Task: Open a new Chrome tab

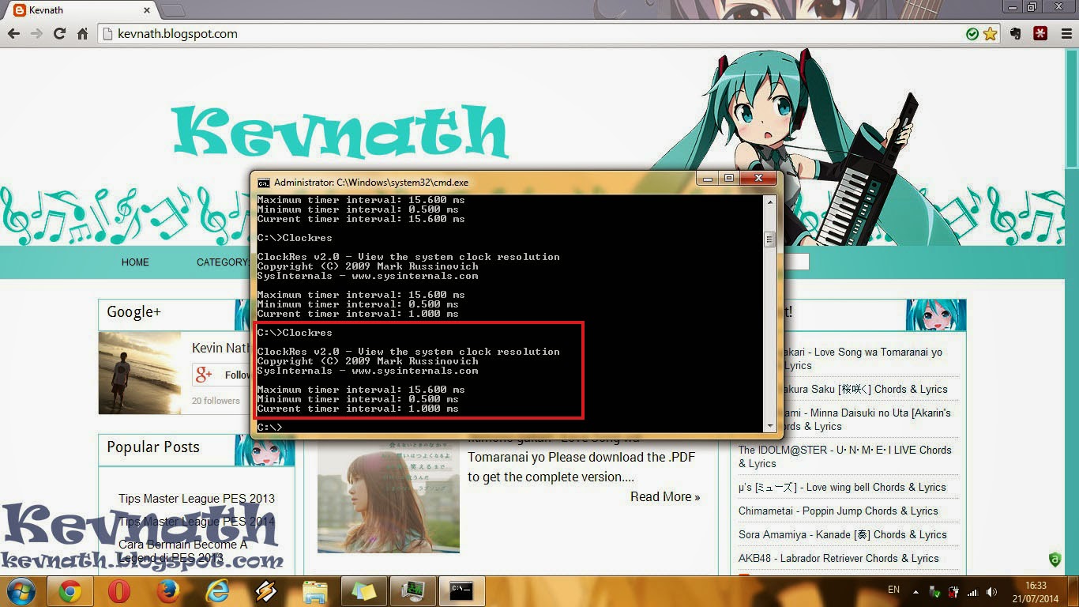Action: pos(173,10)
